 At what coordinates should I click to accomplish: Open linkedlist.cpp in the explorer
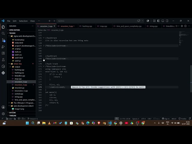[x=21, y=76]
